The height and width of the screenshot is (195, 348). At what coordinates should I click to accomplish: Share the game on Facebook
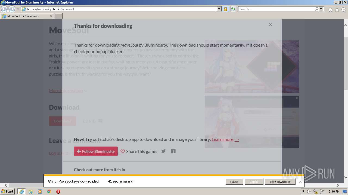173,151
